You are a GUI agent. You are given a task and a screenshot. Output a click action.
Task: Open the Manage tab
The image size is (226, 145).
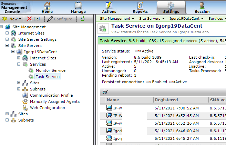coord(78,8)
